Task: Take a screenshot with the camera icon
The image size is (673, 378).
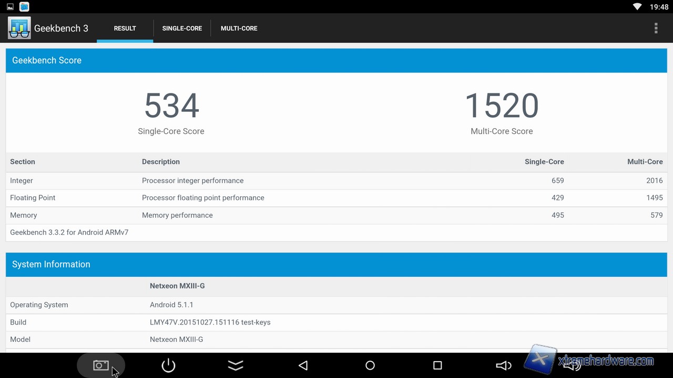Action: (x=101, y=365)
